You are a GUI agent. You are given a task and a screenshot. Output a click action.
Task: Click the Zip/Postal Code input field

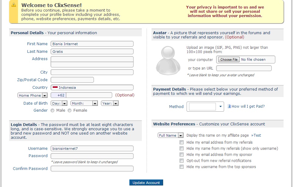pyautogui.click(x=72, y=80)
